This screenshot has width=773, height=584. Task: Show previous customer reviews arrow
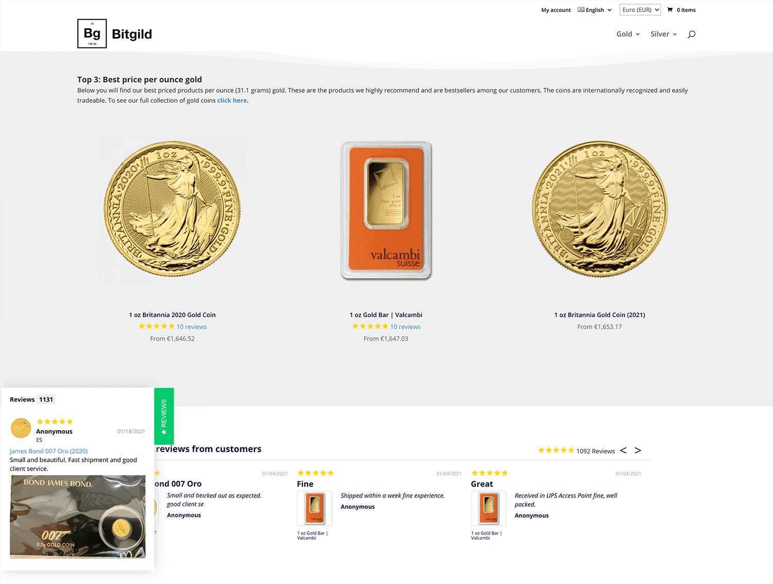(623, 450)
